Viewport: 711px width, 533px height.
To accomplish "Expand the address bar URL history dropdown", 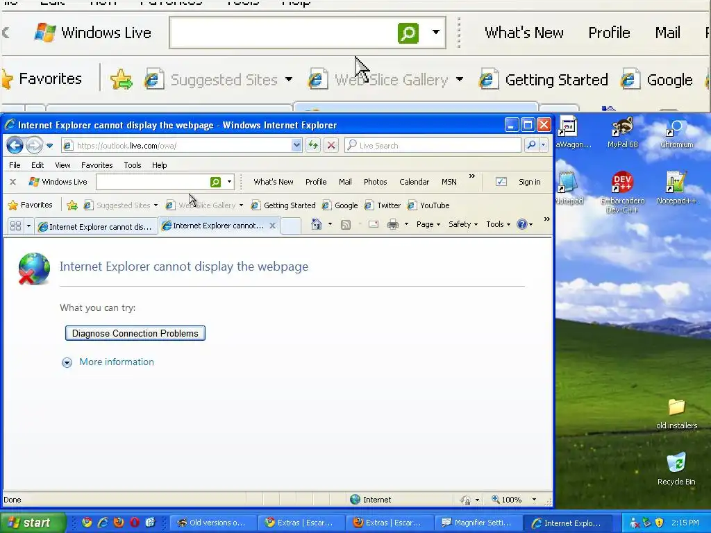I will (x=296, y=146).
